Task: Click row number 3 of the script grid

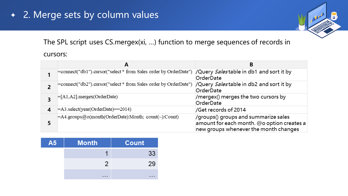Action: (x=49, y=100)
